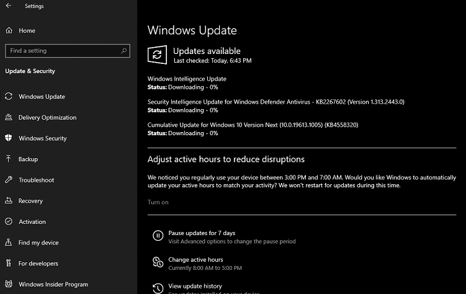Click Last checked: Today, 6:43 PM text
The width and height of the screenshot is (466, 294).
click(x=212, y=61)
